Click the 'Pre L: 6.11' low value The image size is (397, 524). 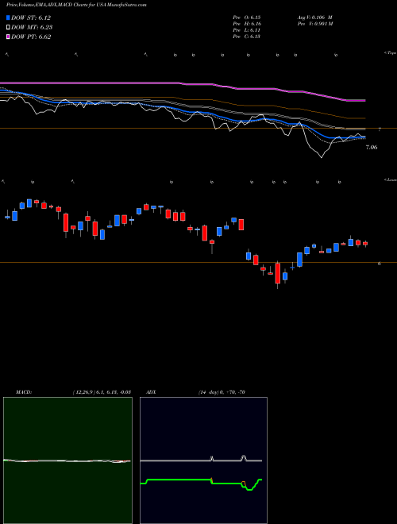[x=247, y=30]
